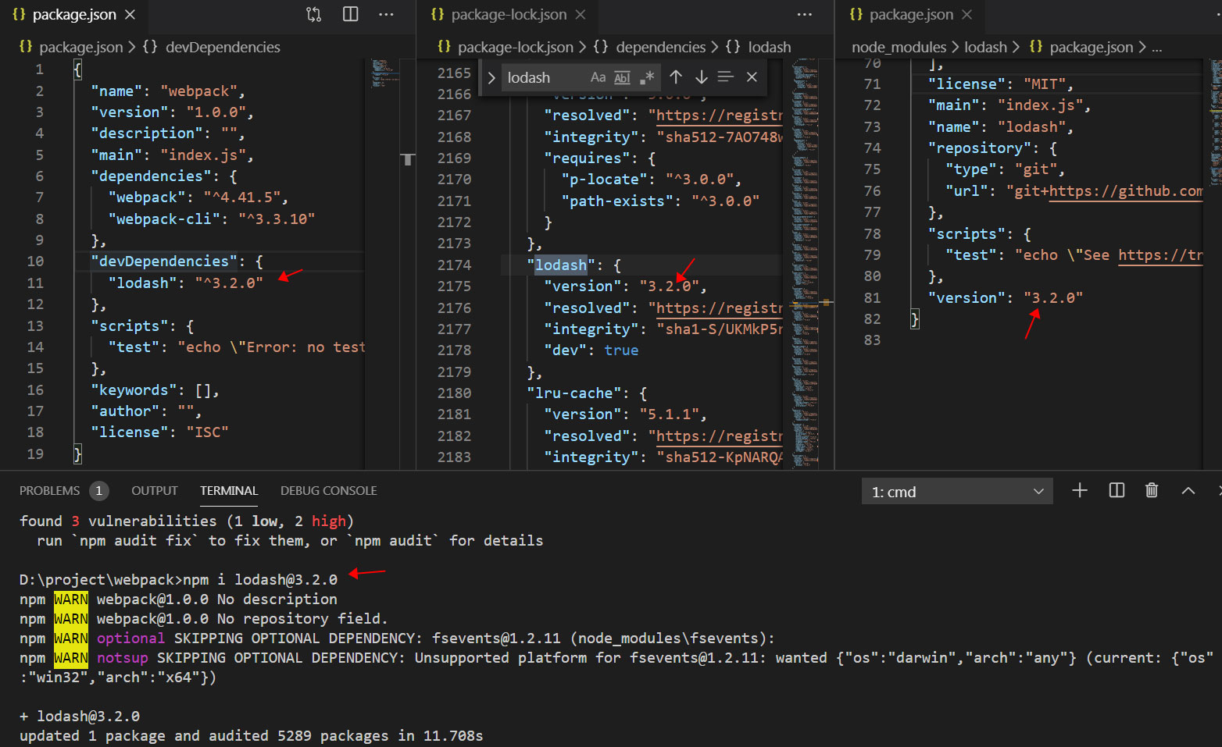Click line number 2174 in package-lock.json gutter

[x=454, y=265]
